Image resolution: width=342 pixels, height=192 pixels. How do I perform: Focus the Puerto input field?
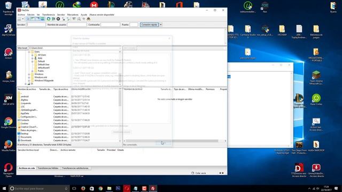pos(134,25)
